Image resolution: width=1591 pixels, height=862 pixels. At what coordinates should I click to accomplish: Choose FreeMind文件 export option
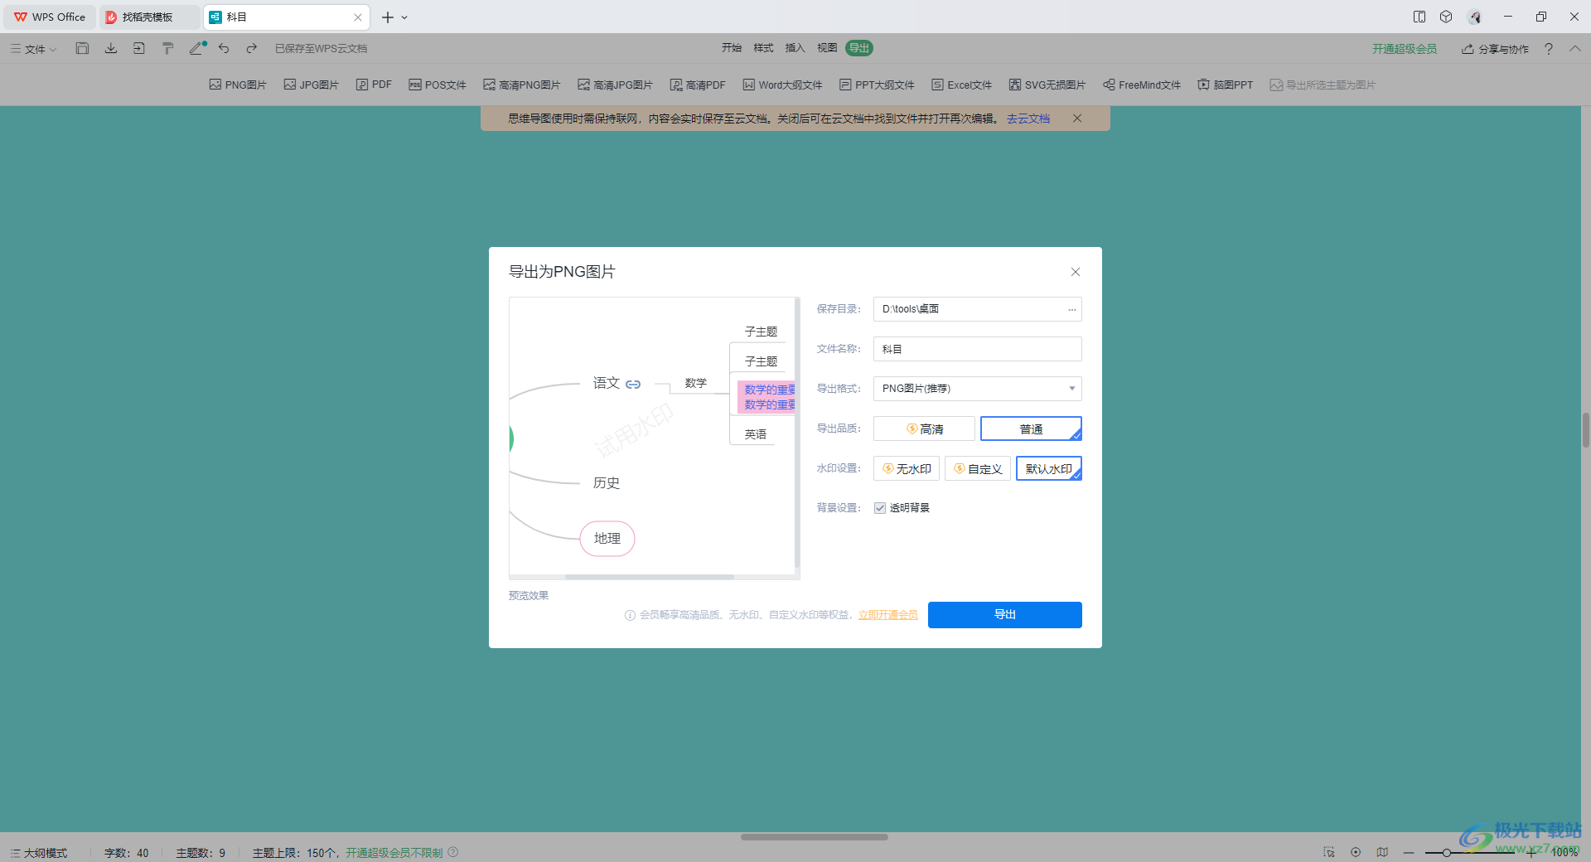point(1142,85)
